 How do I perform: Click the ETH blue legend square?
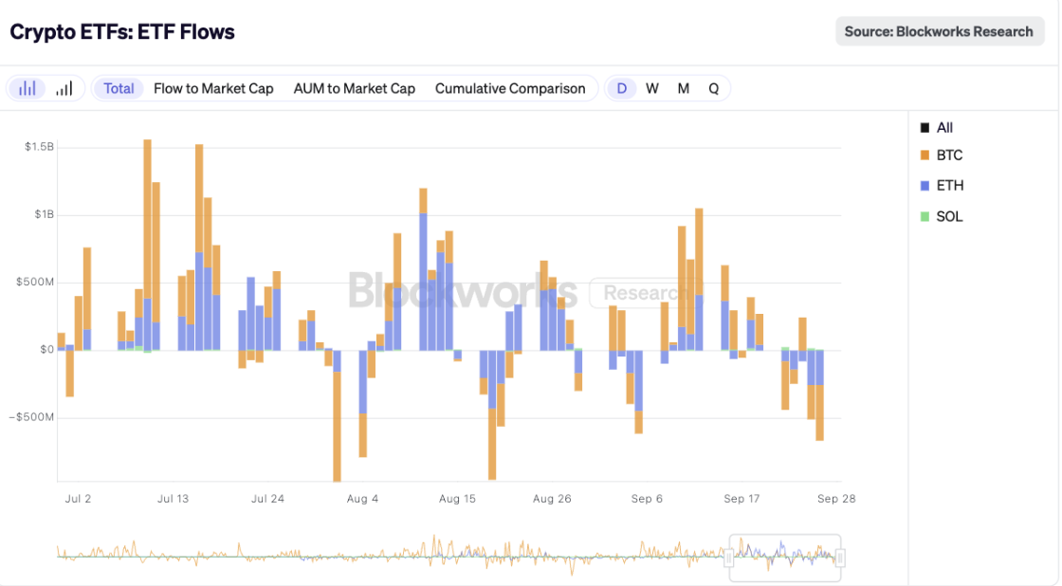[925, 186]
